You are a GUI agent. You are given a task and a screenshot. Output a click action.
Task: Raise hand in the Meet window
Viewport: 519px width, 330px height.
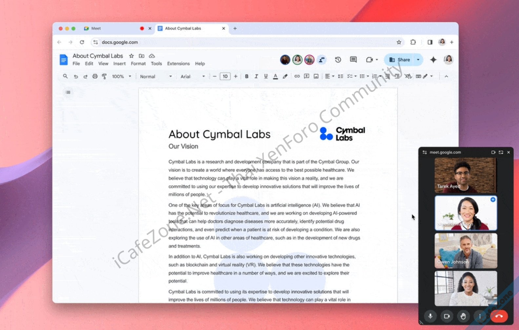(463, 316)
